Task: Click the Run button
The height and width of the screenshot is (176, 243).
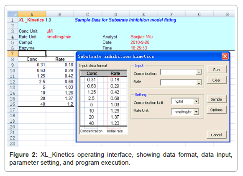Action: pyautogui.click(x=217, y=70)
